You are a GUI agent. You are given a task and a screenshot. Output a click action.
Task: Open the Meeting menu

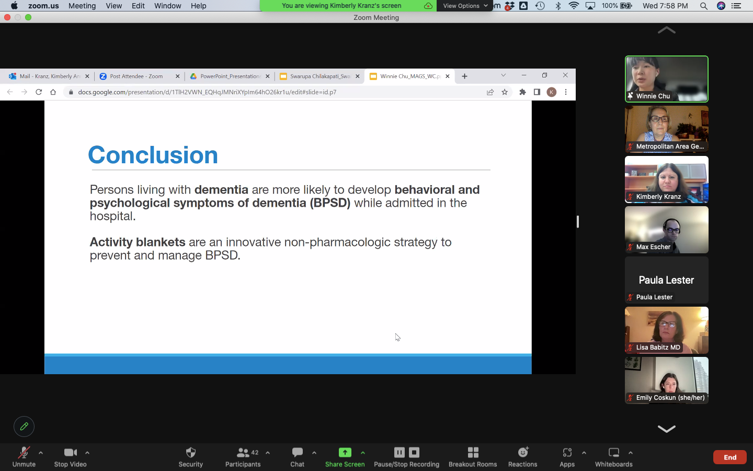(x=82, y=6)
